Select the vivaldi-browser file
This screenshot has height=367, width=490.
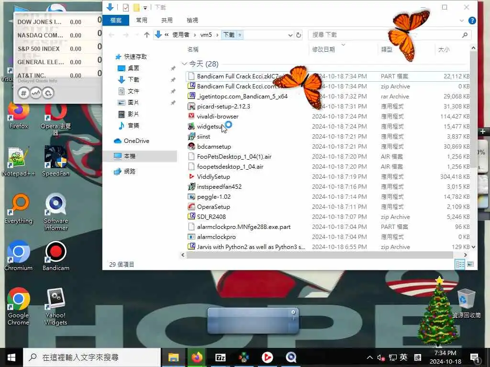point(218,117)
